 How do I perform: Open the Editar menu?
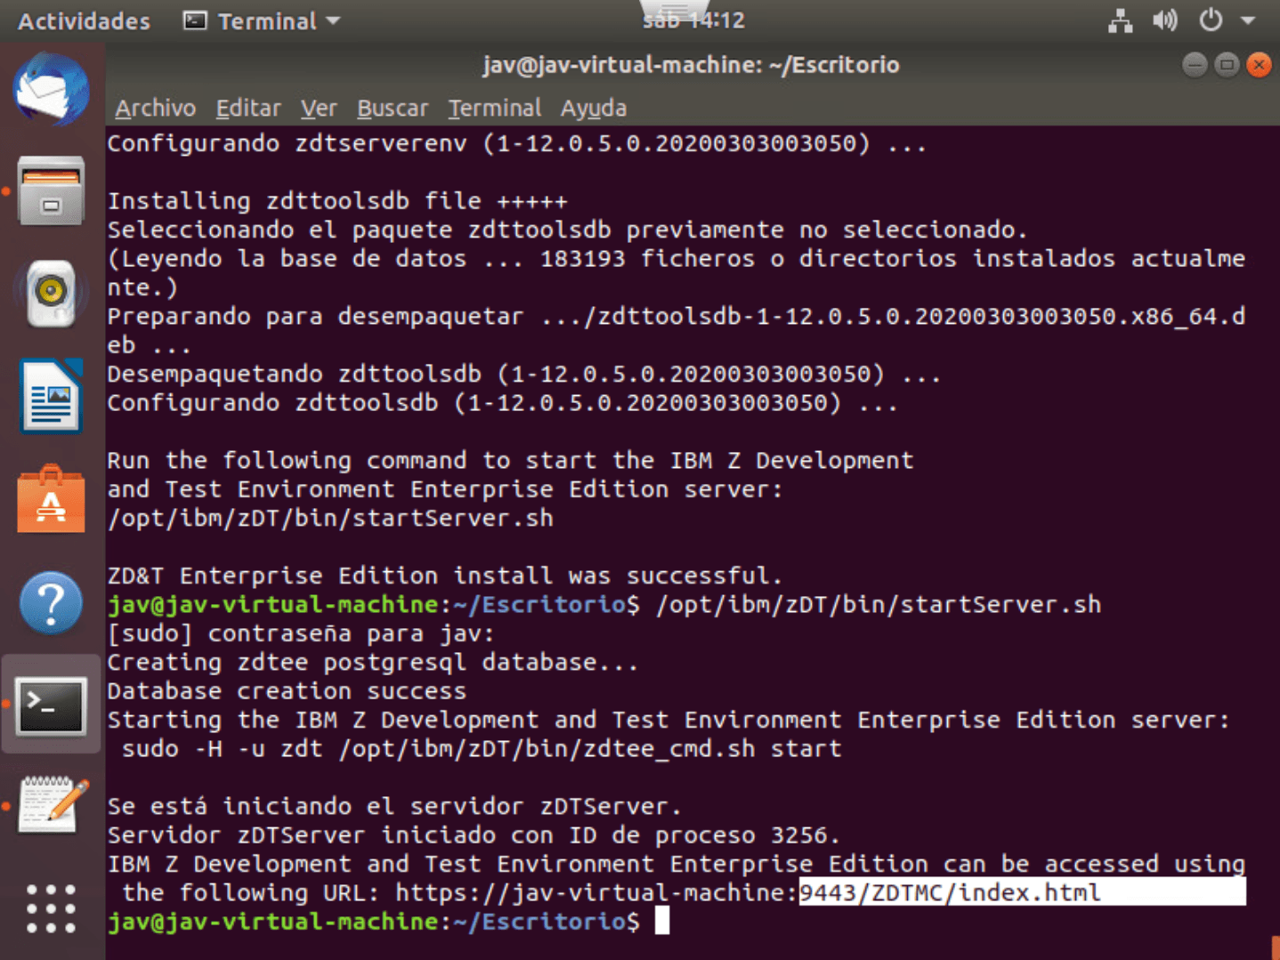[x=247, y=109]
